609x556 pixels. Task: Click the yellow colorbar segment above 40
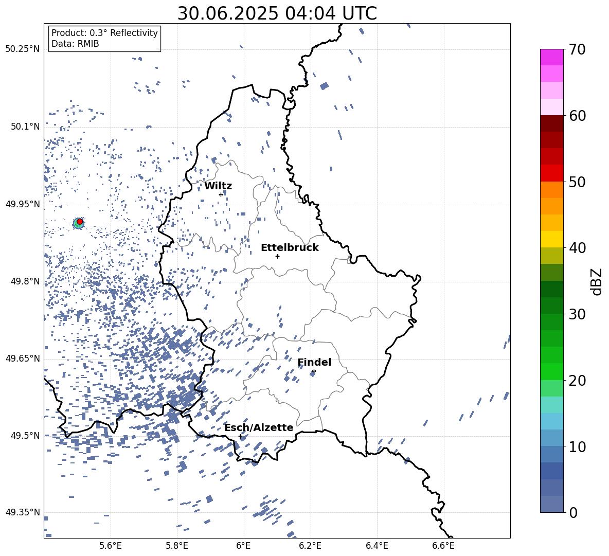pos(551,239)
